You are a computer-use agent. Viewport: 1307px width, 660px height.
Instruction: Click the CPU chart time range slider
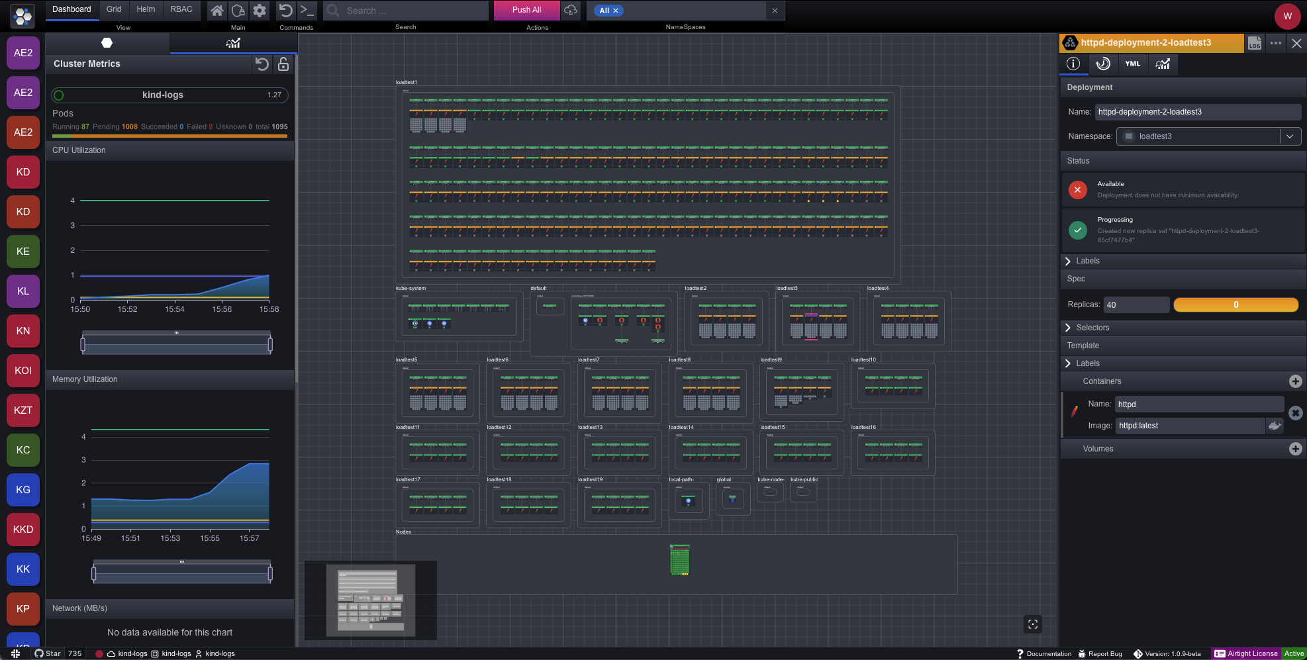176,344
